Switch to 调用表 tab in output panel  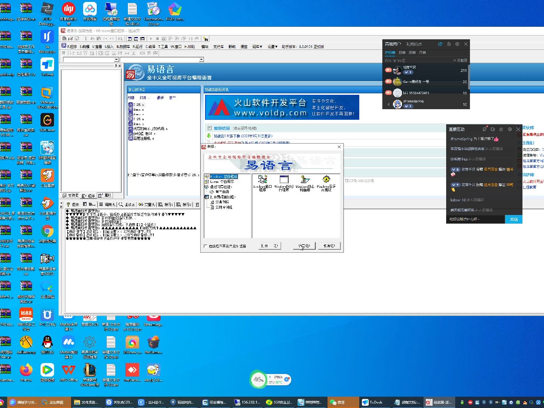click(107, 204)
